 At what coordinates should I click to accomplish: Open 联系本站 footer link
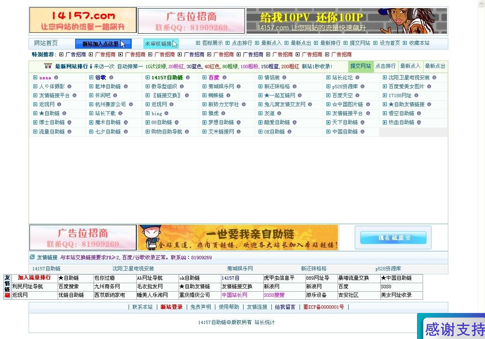pos(142,307)
